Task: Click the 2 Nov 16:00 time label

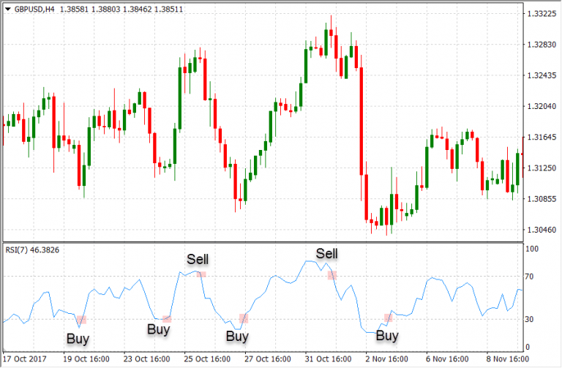Action: coord(386,358)
